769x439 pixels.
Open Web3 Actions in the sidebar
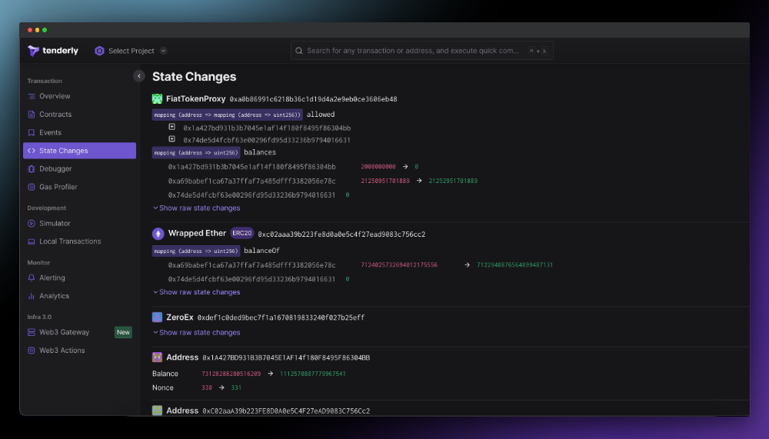pyautogui.click(x=62, y=351)
